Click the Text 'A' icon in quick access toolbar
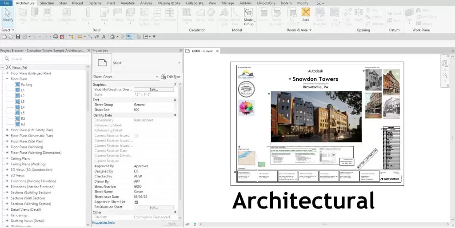Viewport: 455px width, 228px height. [104, 36]
